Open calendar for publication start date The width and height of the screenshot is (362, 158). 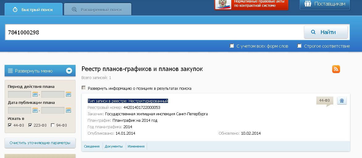(x=35, y=110)
